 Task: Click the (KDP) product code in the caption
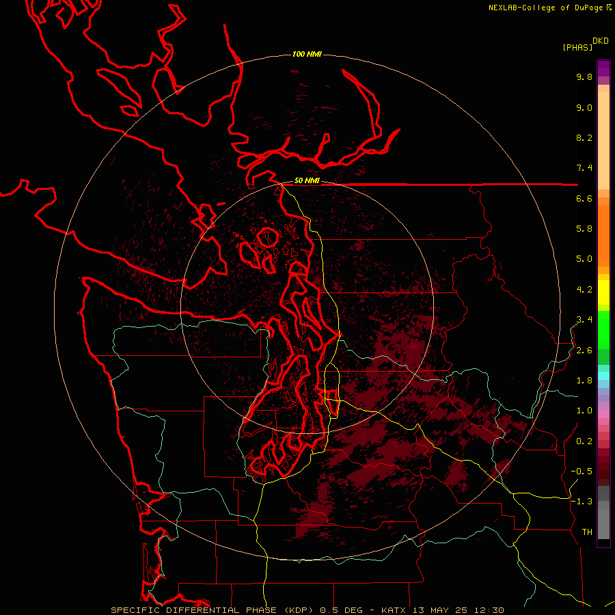299,610
